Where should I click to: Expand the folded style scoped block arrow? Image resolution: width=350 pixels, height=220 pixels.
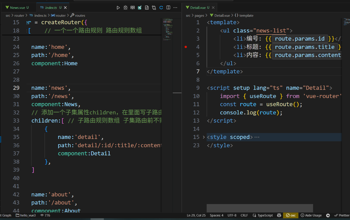(203, 137)
